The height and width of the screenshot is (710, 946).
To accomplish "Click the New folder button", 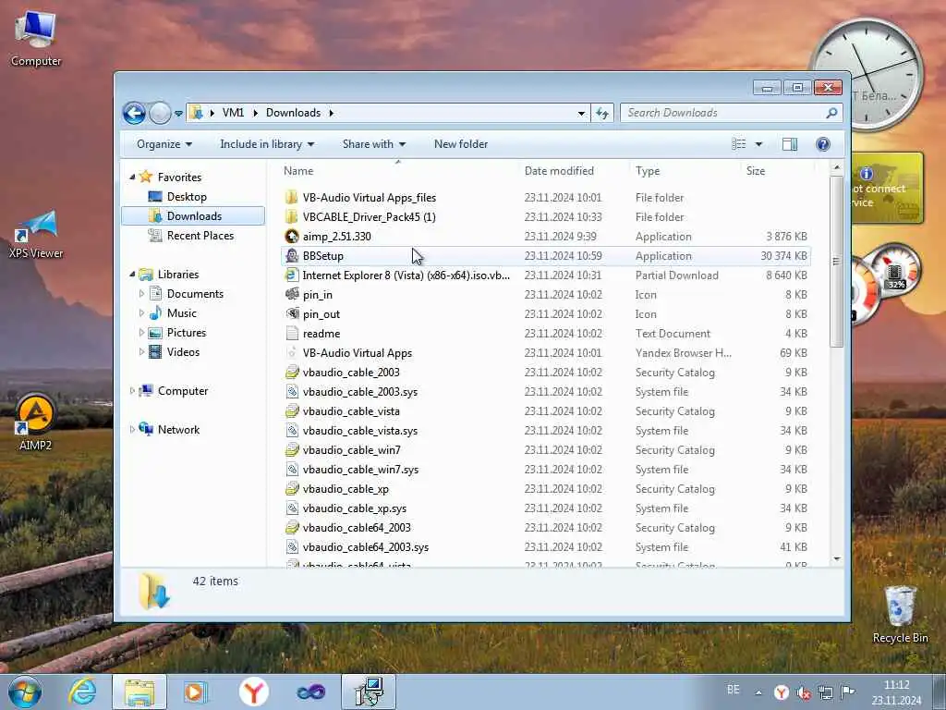I will tap(461, 144).
